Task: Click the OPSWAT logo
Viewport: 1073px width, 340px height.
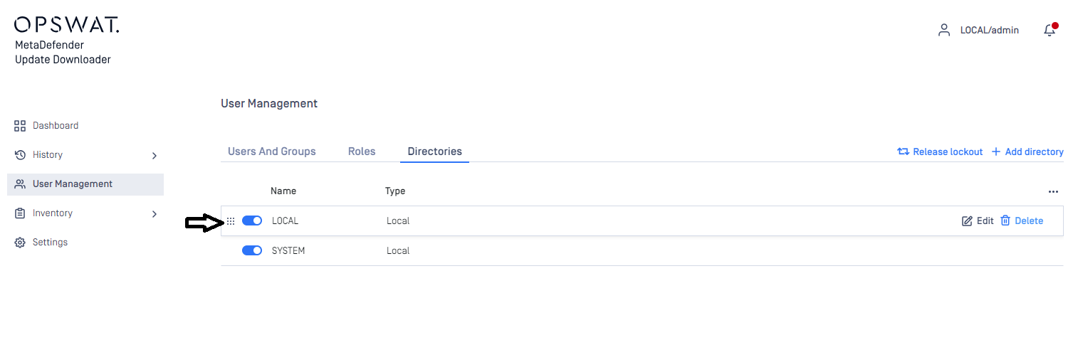Action: click(x=67, y=25)
